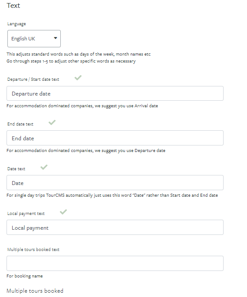
Task: Click the Text section heading
Action: 13,6
